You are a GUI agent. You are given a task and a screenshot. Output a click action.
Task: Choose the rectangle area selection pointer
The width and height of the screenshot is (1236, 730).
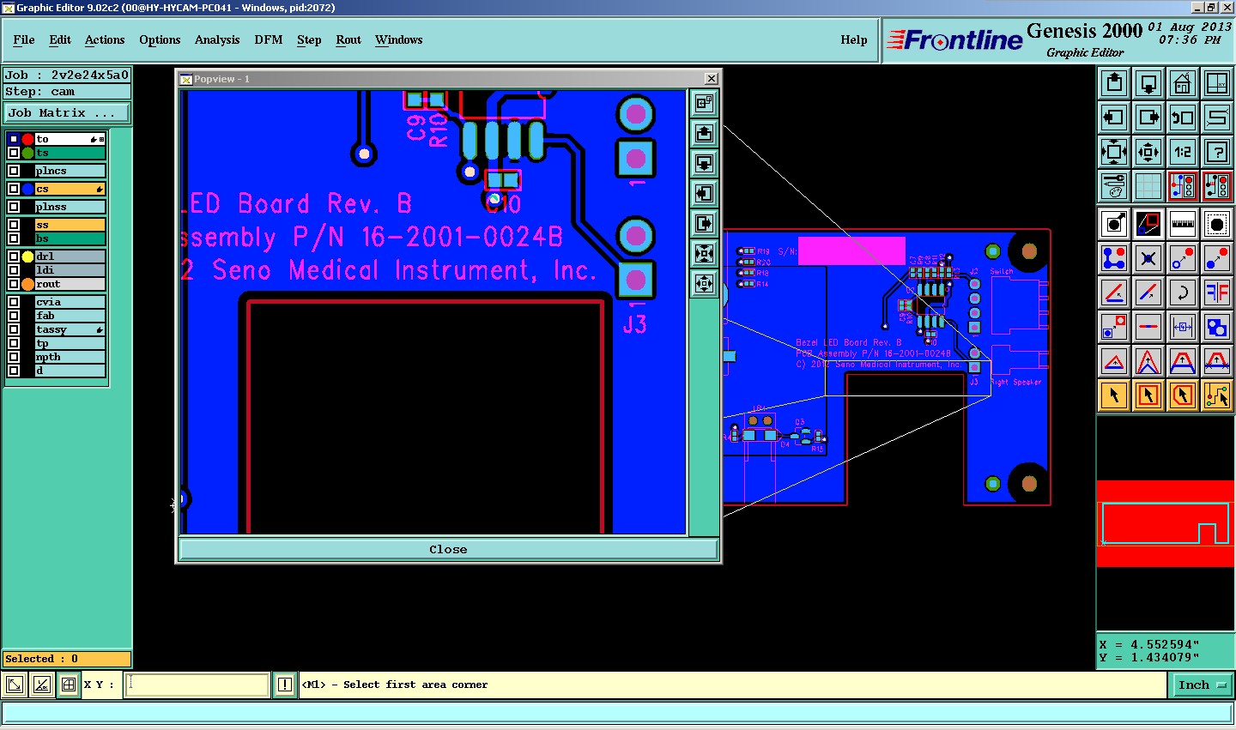tap(1148, 395)
